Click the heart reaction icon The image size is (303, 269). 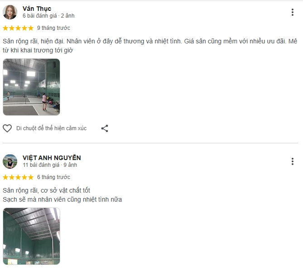[7, 128]
